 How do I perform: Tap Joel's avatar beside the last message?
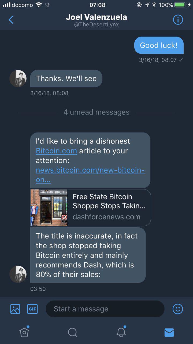tap(18, 274)
